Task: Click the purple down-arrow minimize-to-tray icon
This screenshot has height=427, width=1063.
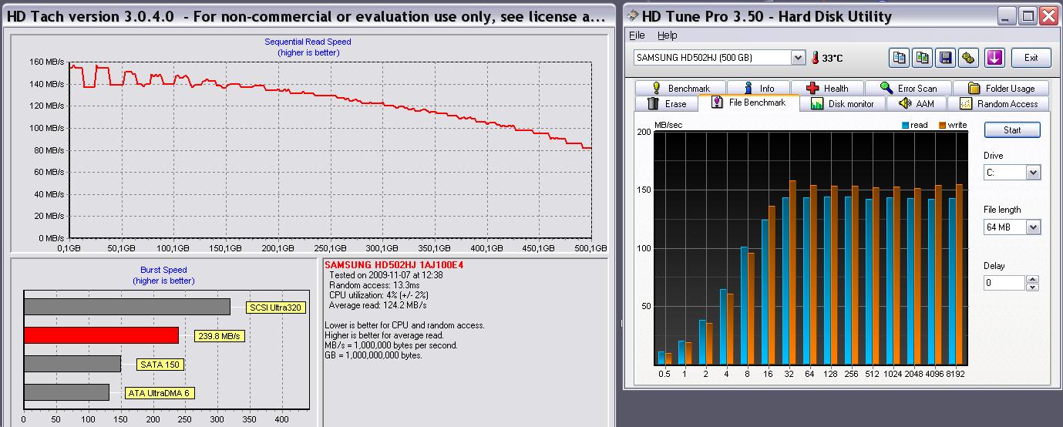Action: tap(994, 57)
